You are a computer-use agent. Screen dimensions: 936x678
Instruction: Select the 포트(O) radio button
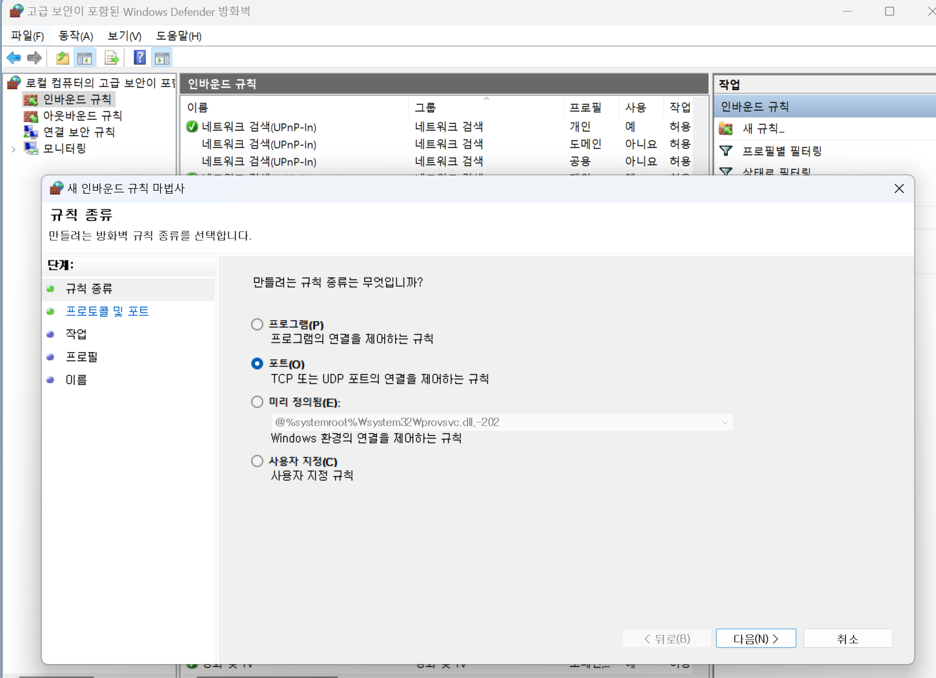tap(257, 363)
